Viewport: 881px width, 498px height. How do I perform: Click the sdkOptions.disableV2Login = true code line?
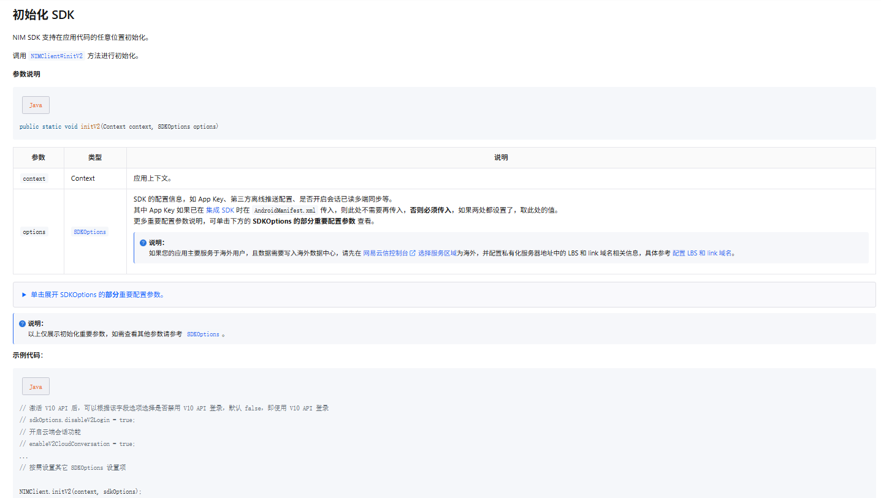click(77, 420)
